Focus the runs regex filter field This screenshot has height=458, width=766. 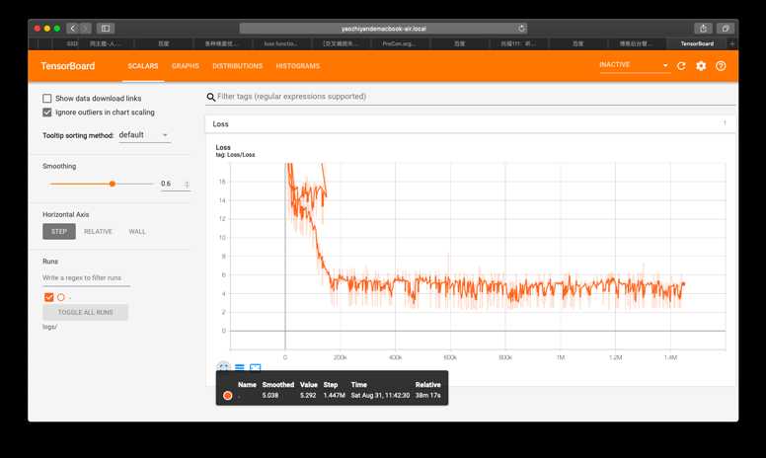(86, 277)
